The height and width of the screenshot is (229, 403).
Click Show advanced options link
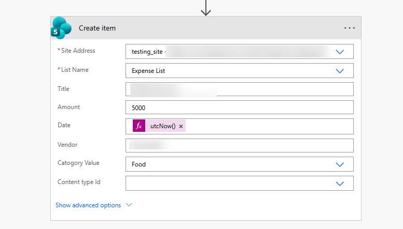tap(88, 205)
